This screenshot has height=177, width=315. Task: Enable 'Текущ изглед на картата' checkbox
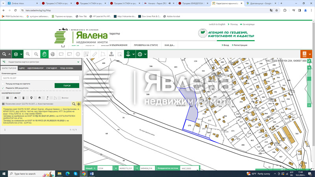(x=3, y=84)
